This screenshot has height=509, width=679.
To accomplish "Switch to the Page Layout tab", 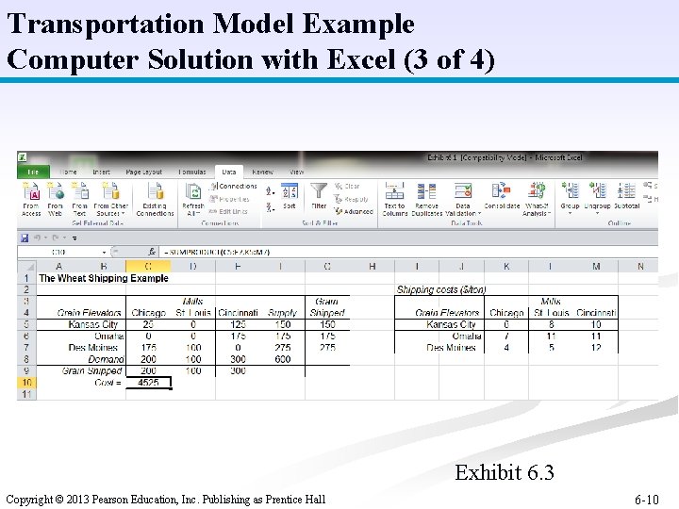I will [143, 172].
